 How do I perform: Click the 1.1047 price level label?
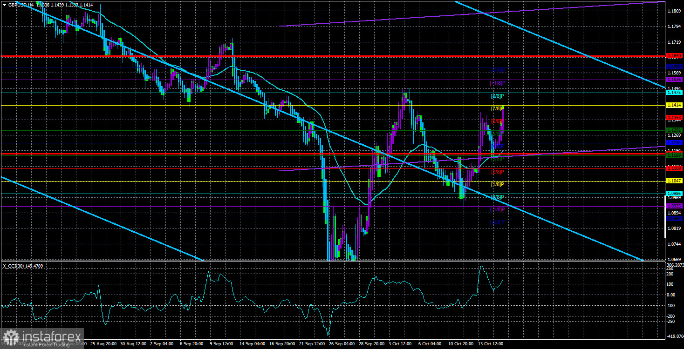[674, 181]
